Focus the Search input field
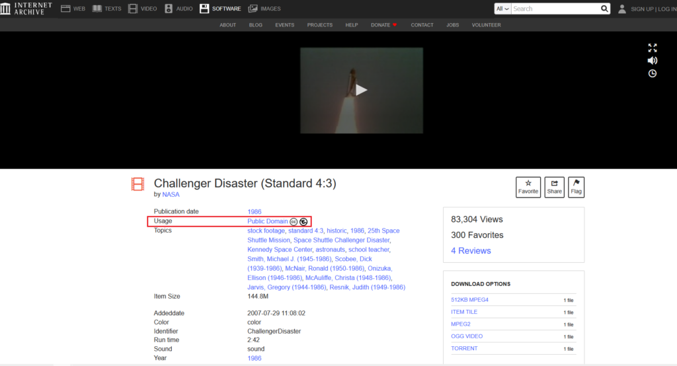Screen dimensions: 677x366 [555, 9]
